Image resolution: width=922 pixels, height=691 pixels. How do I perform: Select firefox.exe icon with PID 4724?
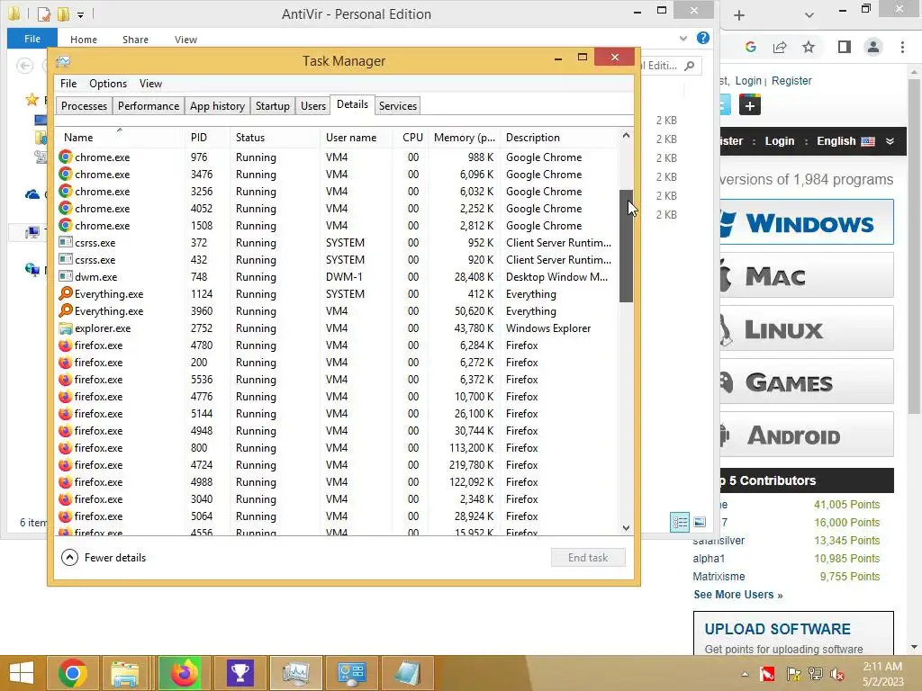point(65,465)
